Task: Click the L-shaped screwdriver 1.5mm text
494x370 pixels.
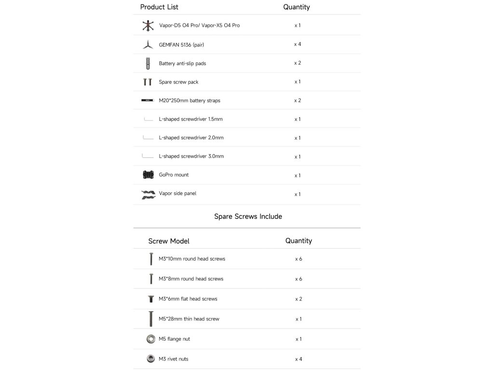Action: click(x=191, y=119)
